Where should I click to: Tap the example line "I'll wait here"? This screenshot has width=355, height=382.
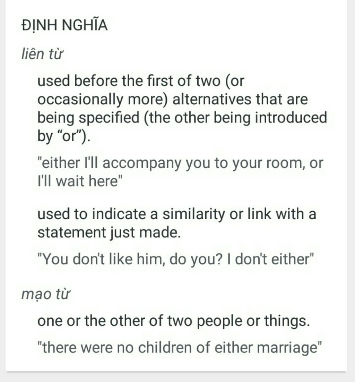click(x=79, y=181)
